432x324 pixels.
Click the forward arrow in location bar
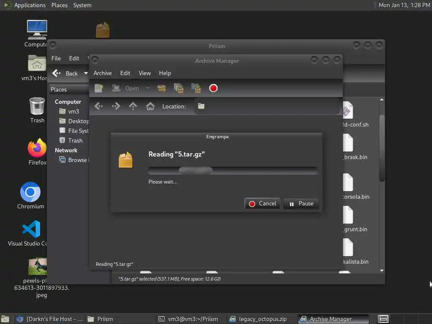coord(116,106)
